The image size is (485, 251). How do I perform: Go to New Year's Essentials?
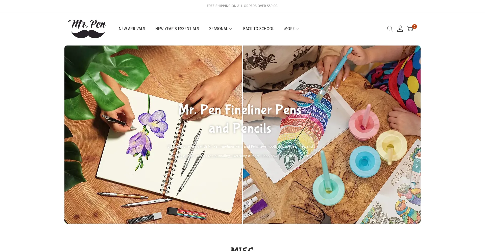177,29
